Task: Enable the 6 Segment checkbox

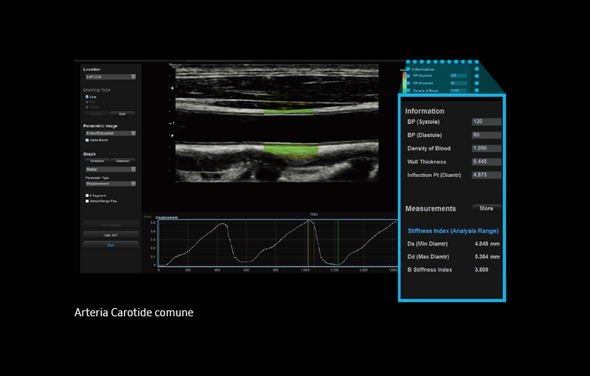Action: [87, 195]
